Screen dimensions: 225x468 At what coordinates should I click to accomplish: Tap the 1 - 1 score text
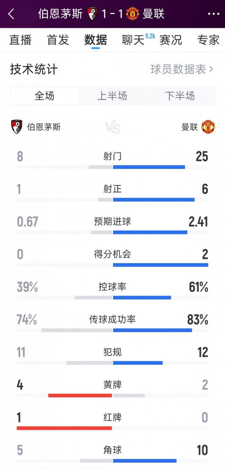(112, 14)
